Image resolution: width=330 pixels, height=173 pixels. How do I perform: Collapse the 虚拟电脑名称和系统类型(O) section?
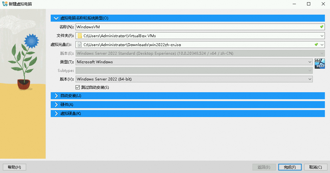pos(188,18)
